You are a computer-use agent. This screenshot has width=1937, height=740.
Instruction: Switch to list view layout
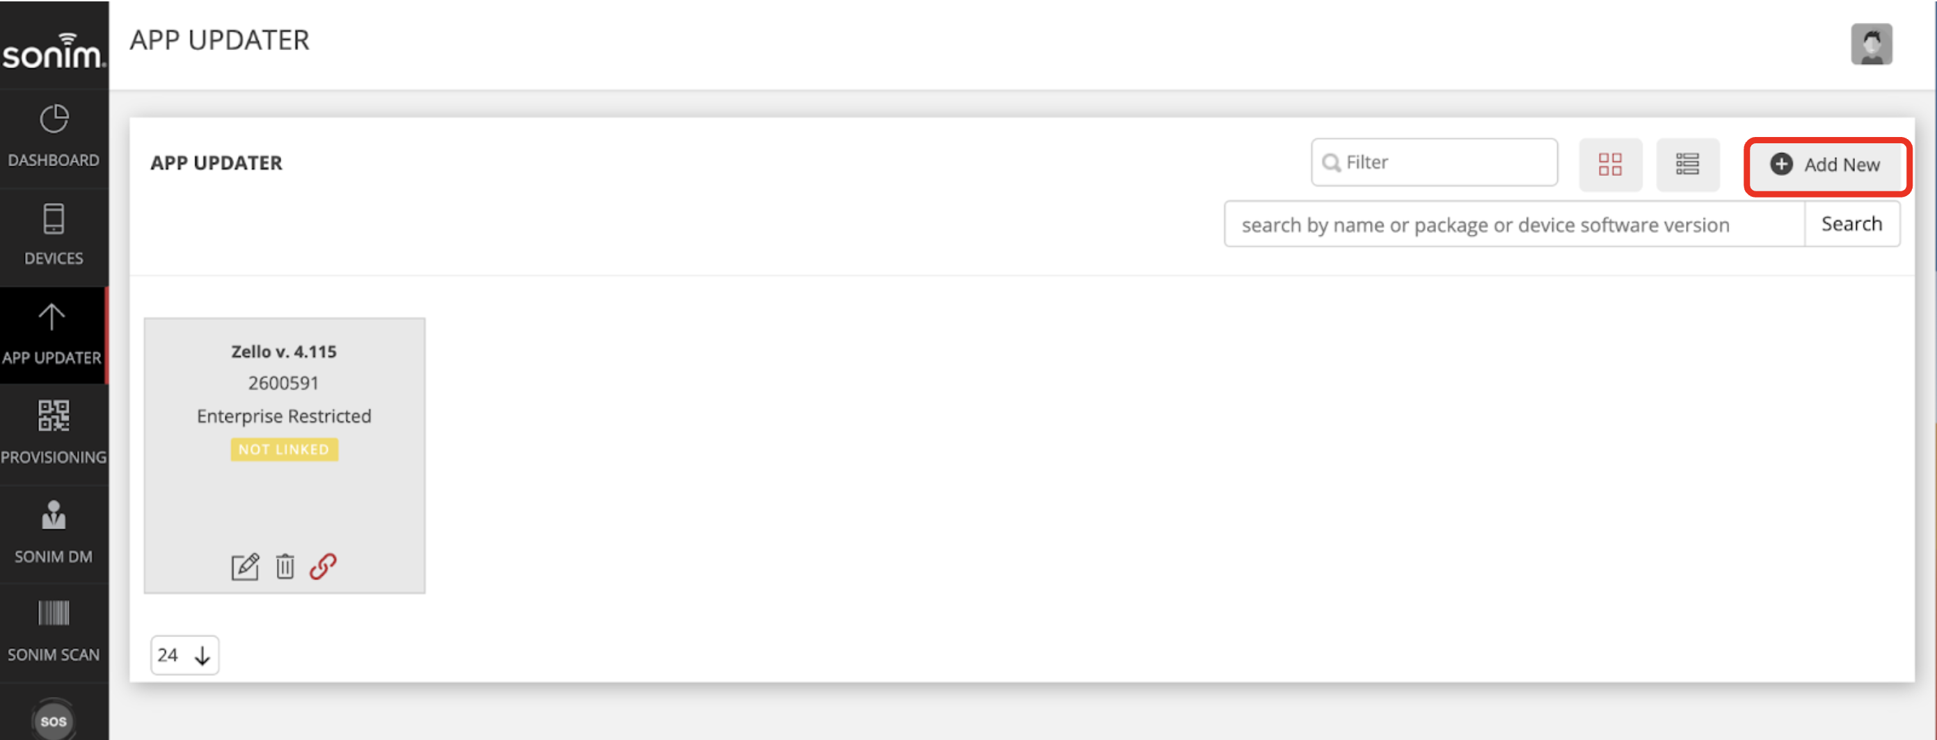coord(1687,163)
